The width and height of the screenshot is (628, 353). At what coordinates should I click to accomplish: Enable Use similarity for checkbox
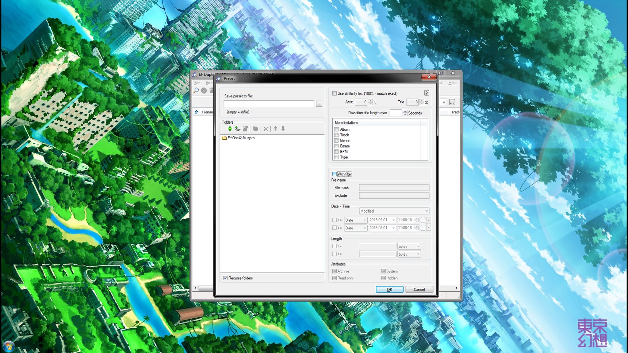[334, 93]
